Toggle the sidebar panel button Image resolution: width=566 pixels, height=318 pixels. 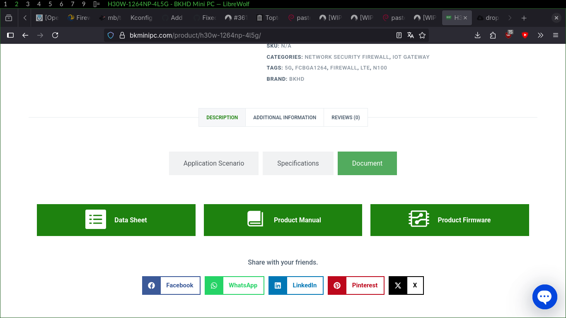[x=10, y=35]
